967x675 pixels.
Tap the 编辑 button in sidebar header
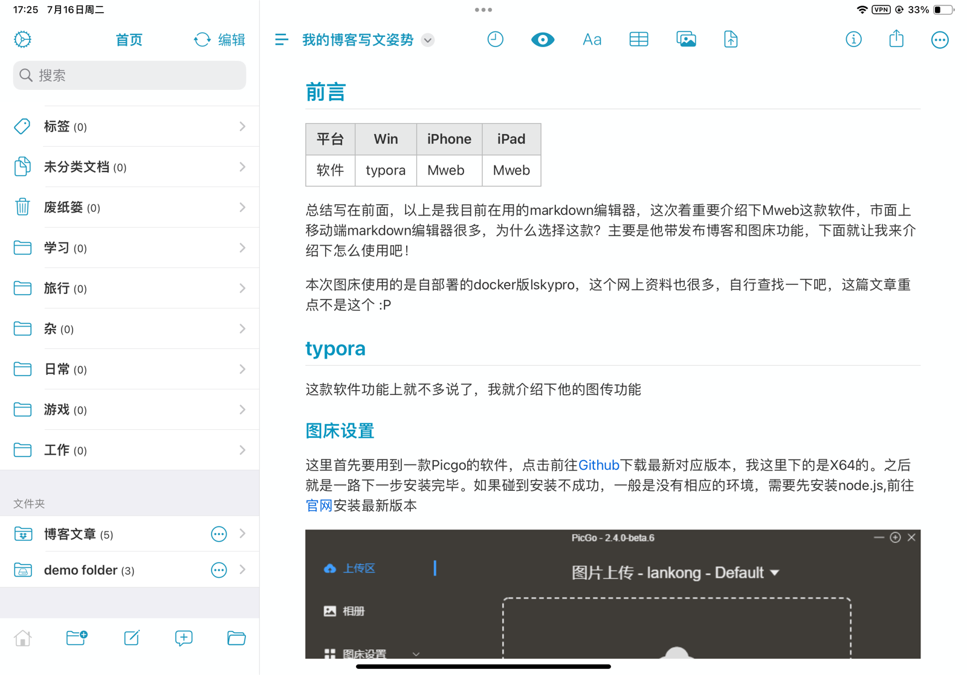[x=231, y=40]
